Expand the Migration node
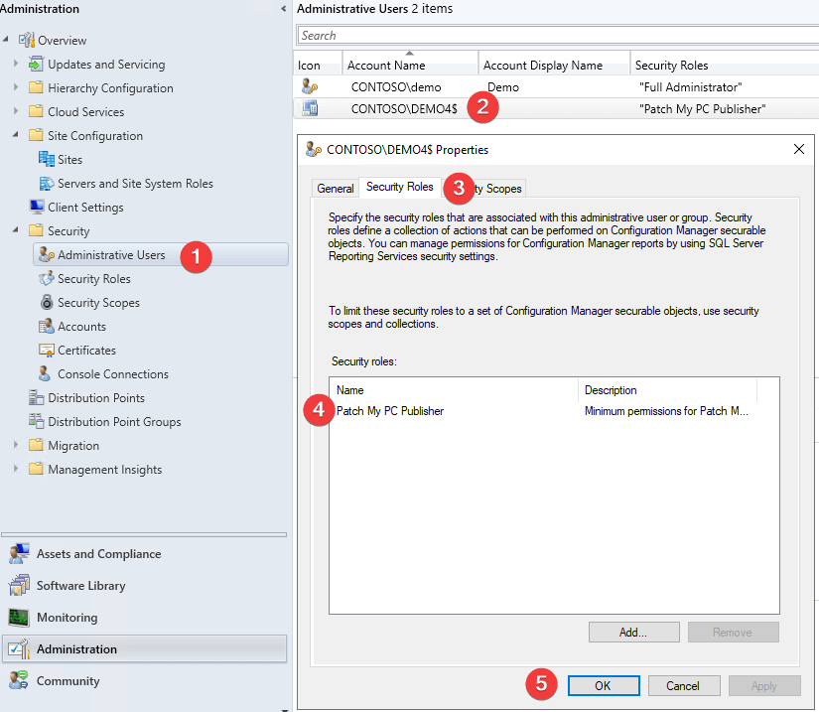This screenshot has width=819, height=712. pos(16,445)
